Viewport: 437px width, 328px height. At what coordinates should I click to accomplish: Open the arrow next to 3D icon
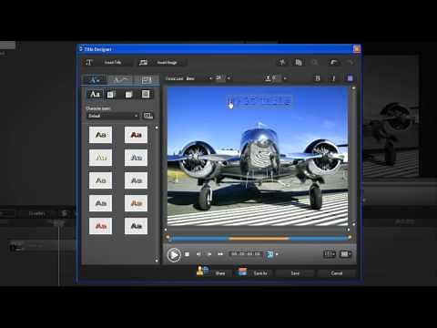tap(277, 254)
